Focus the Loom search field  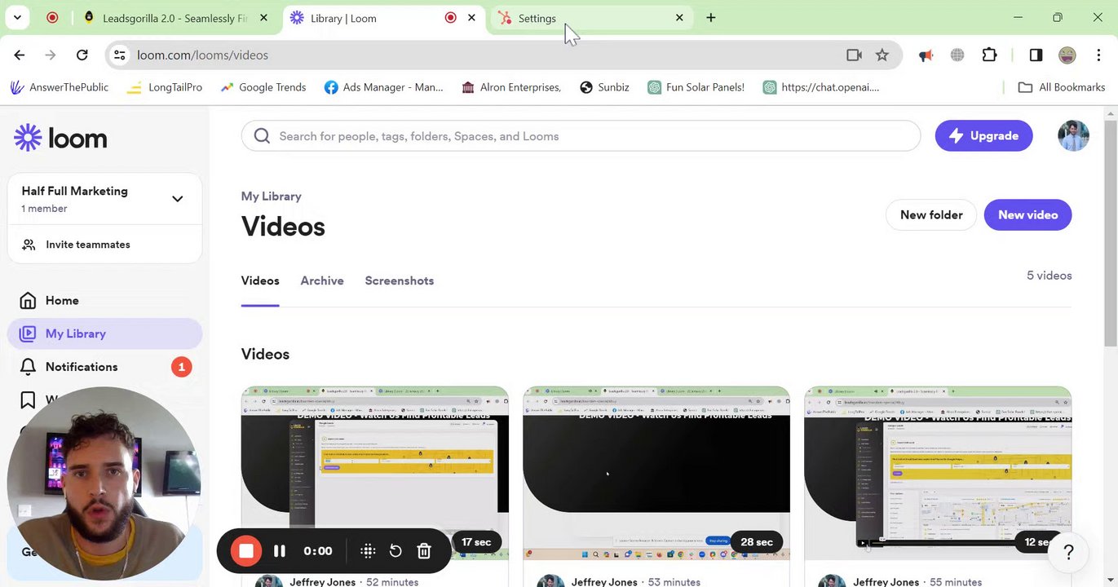pyautogui.click(x=581, y=136)
